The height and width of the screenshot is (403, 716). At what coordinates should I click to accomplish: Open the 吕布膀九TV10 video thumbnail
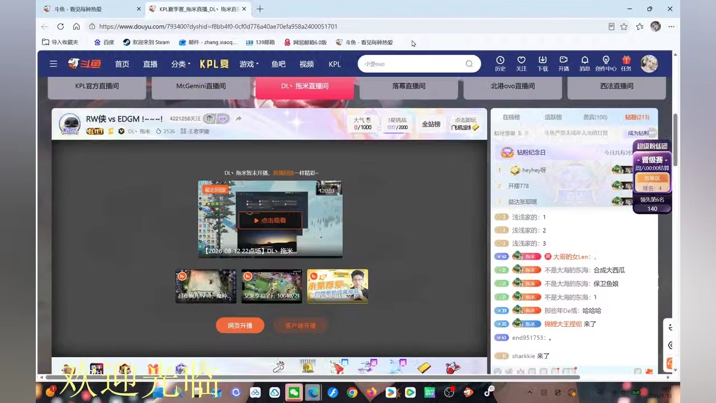206,286
